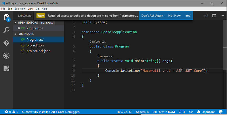Click the warnings count icon in status bar

tap(14, 112)
